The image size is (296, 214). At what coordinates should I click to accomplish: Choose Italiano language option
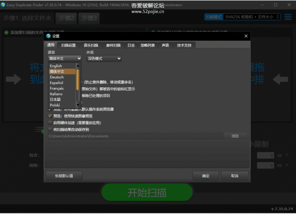tap(62, 94)
